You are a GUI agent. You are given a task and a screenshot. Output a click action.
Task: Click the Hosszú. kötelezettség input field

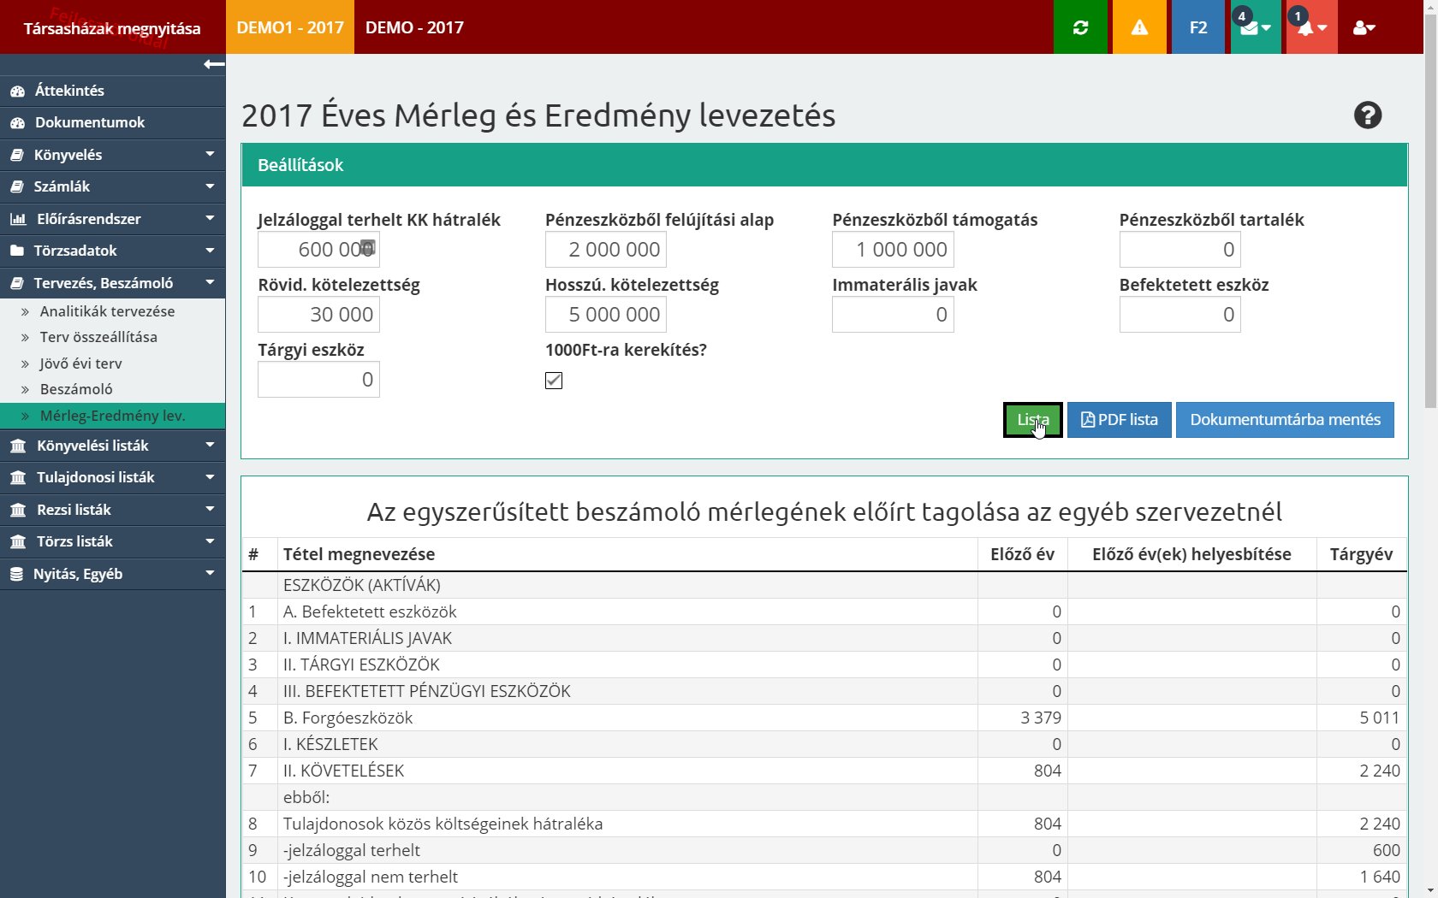click(605, 315)
